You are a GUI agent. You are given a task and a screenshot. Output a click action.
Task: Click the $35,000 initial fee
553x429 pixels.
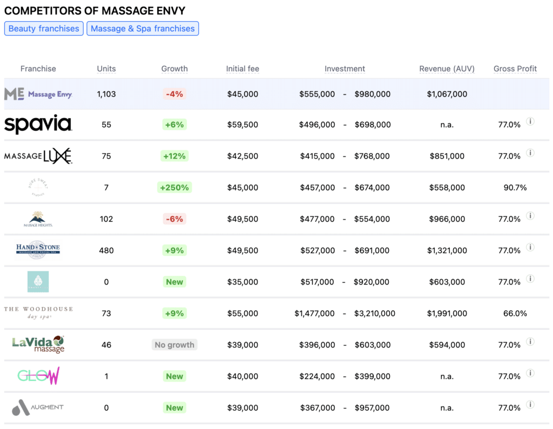click(x=242, y=282)
